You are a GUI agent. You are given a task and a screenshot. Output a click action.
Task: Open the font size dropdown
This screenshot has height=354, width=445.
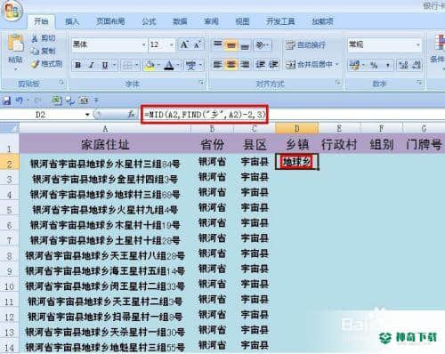(x=172, y=44)
